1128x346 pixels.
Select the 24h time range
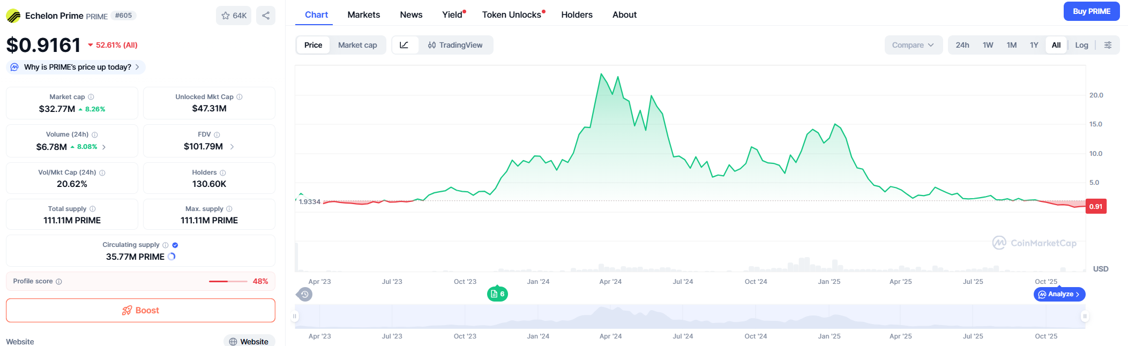click(x=962, y=45)
